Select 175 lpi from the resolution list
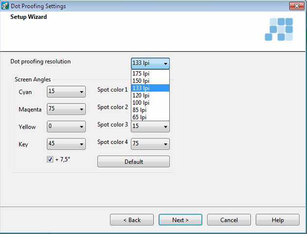307x234 pixels. (150, 74)
